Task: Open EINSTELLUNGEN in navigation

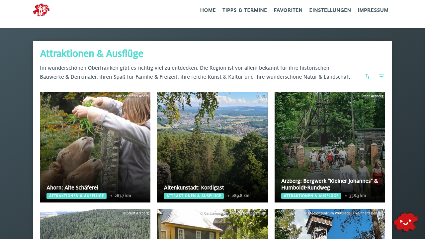Action: tap(330, 10)
